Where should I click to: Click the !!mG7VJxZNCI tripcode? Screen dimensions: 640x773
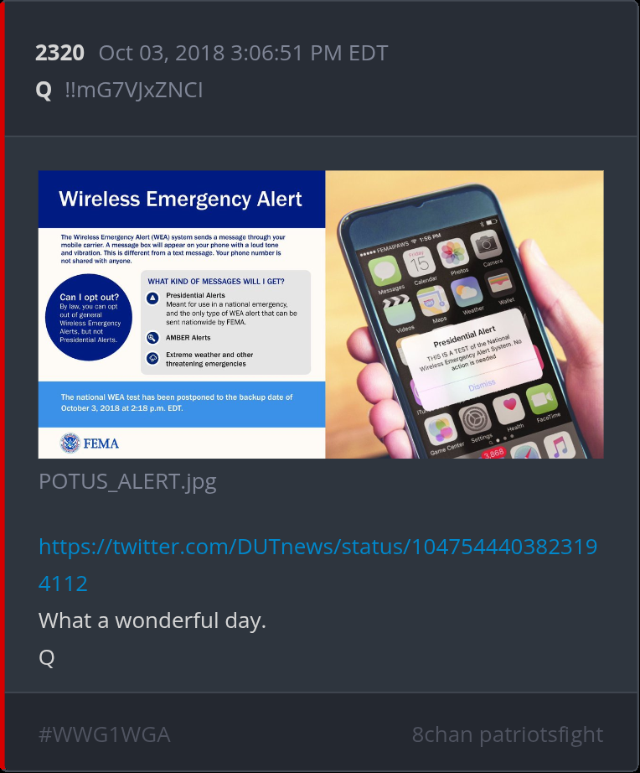133,91
